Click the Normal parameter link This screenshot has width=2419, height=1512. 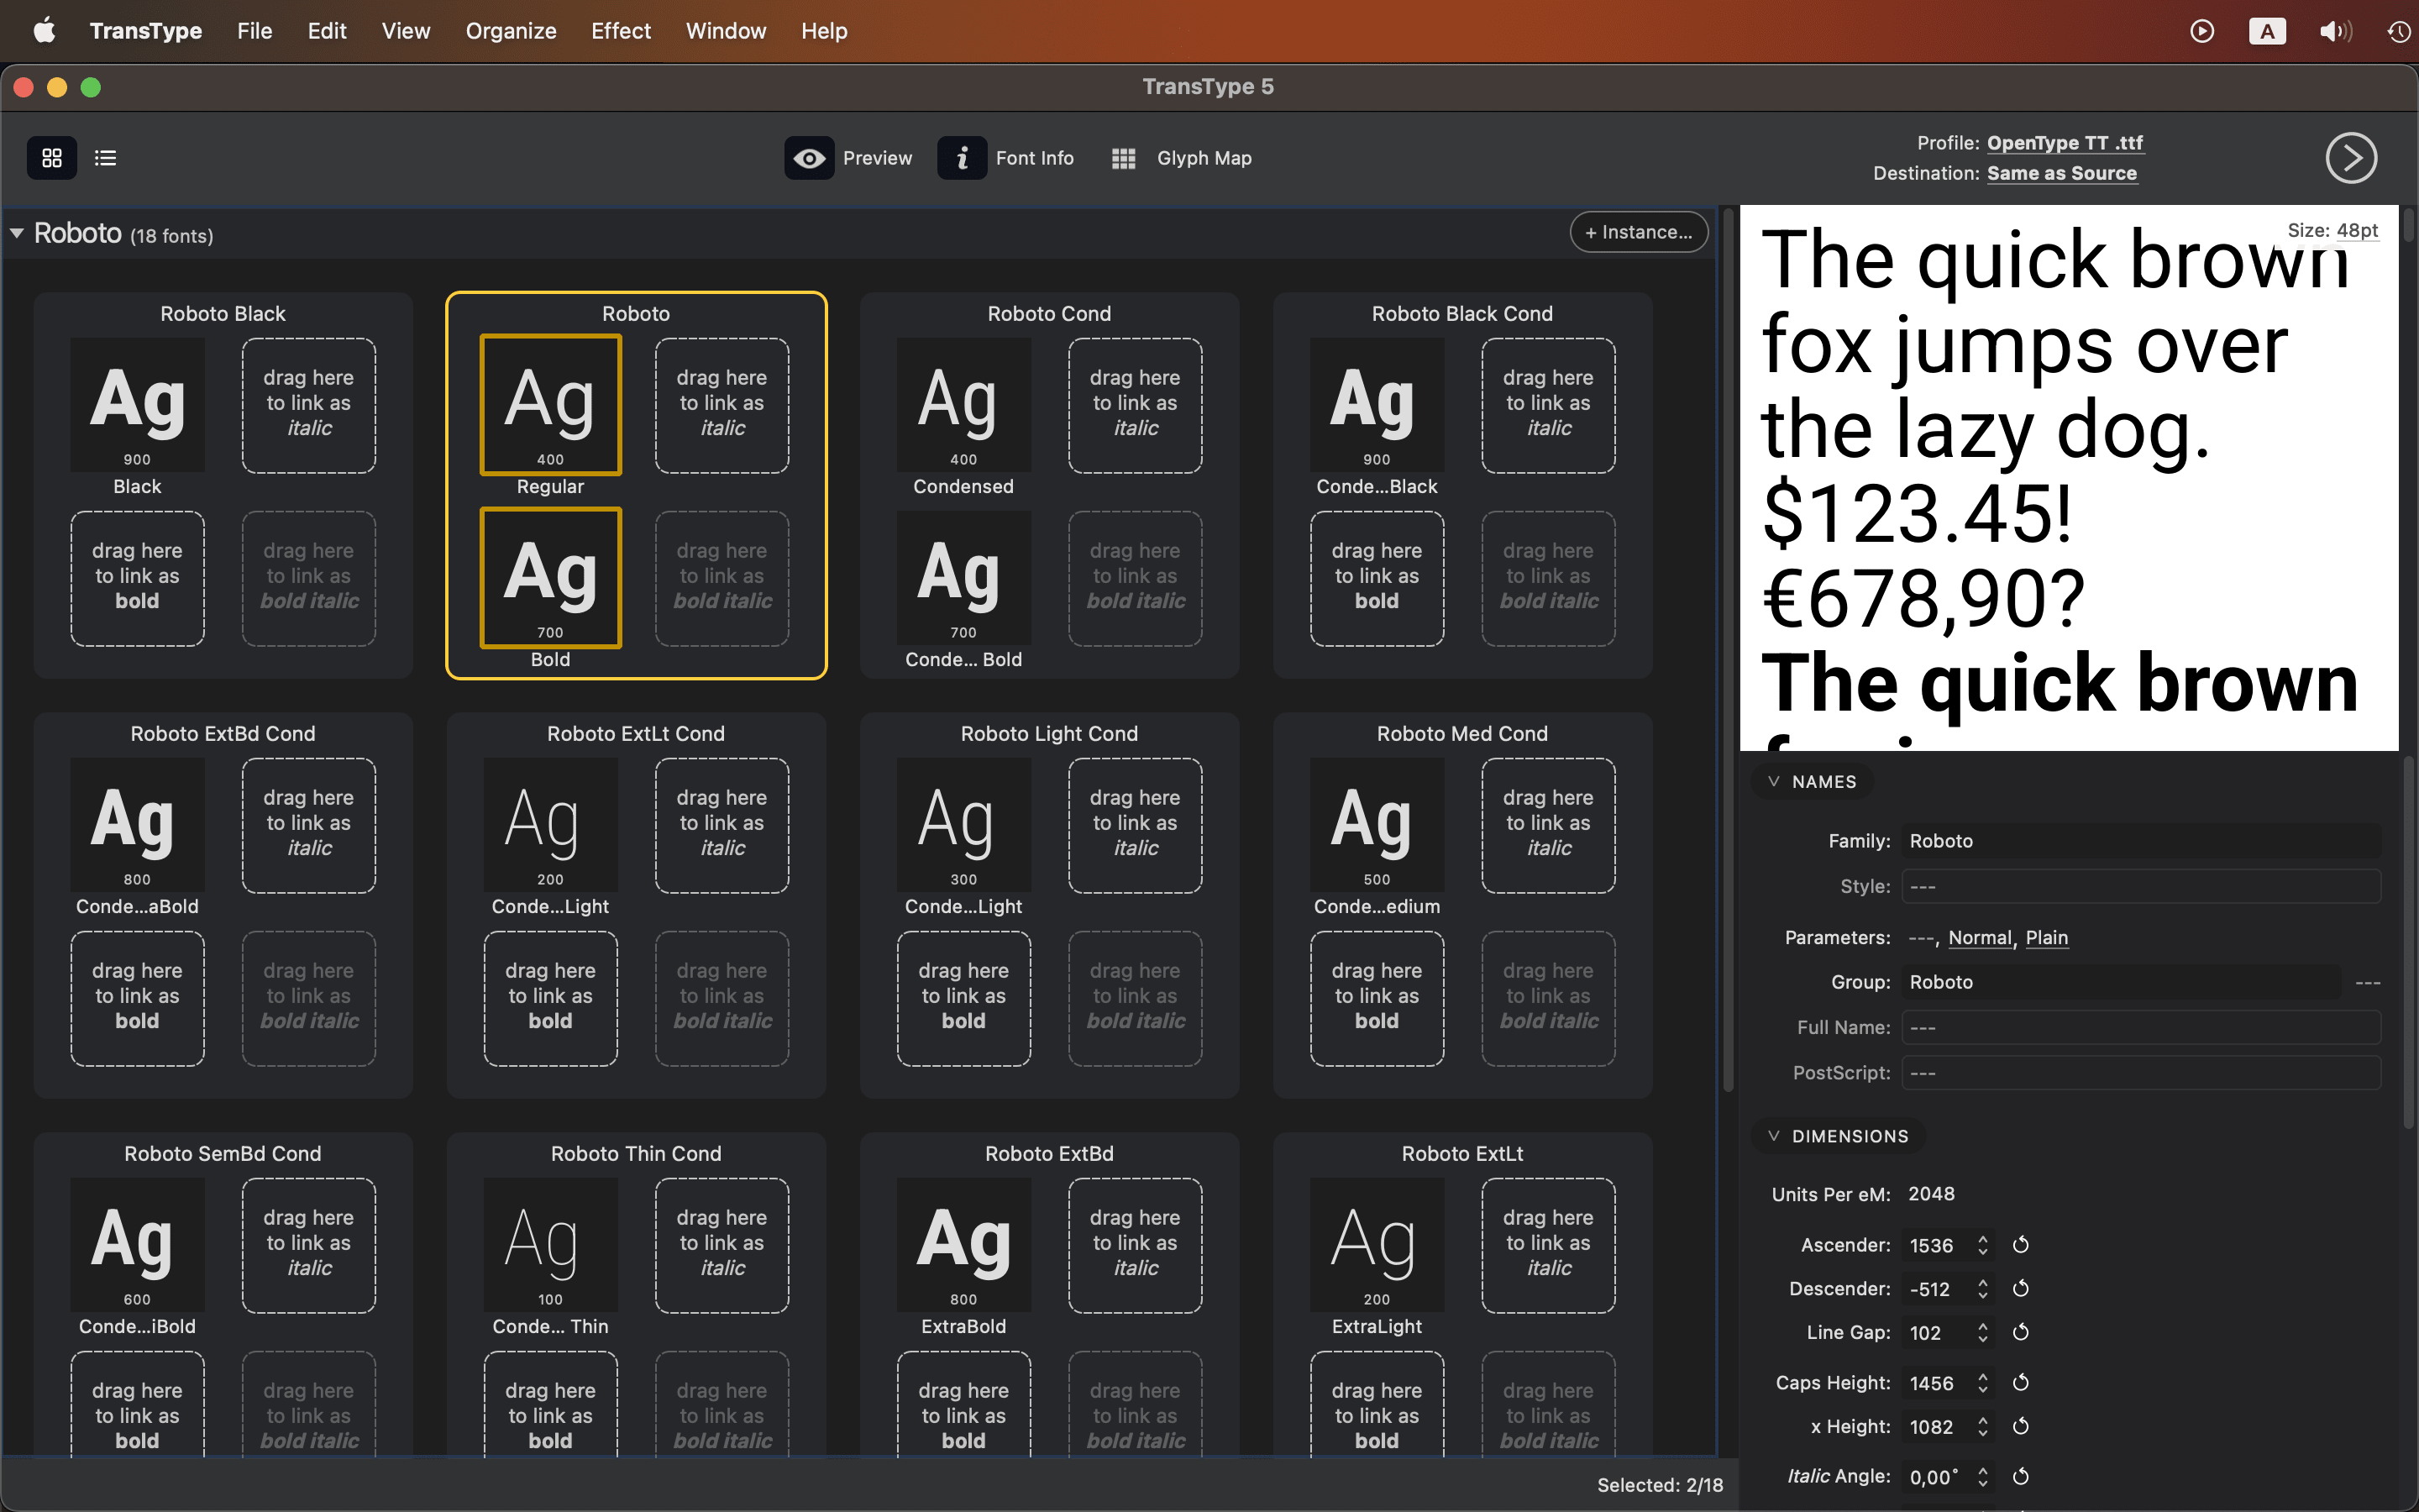click(x=1979, y=938)
